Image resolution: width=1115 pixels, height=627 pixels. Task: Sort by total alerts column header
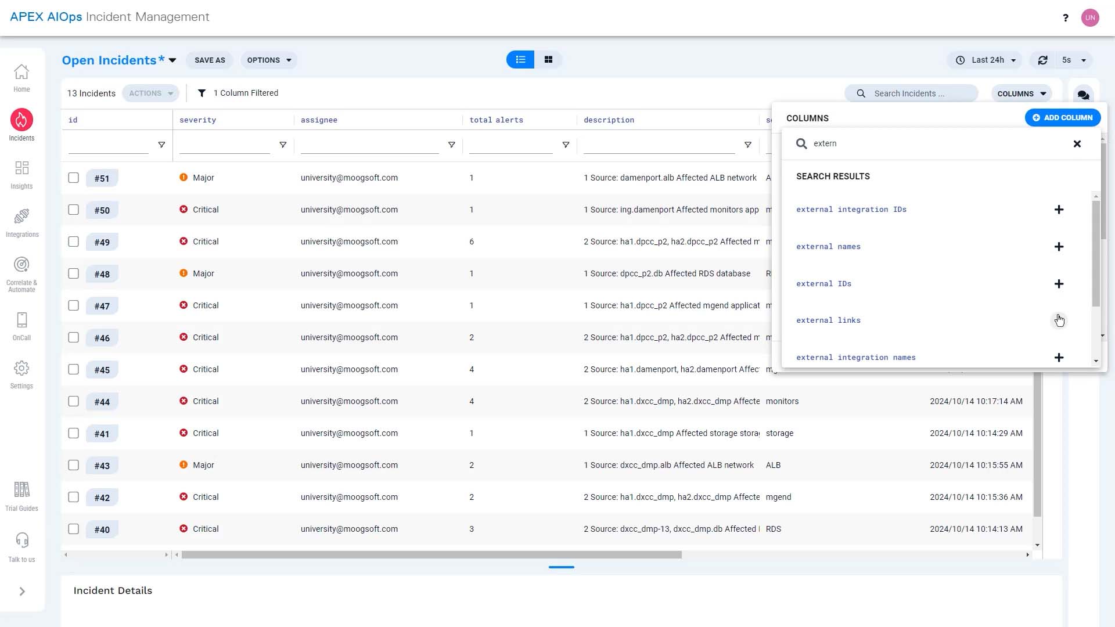coord(496,120)
